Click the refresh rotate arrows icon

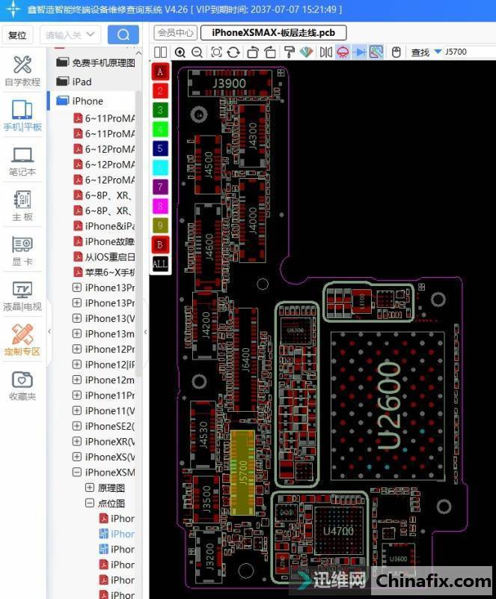pyautogui.click(x=233, y=52)
